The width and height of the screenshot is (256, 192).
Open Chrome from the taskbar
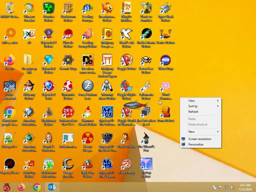click(37, 187)
